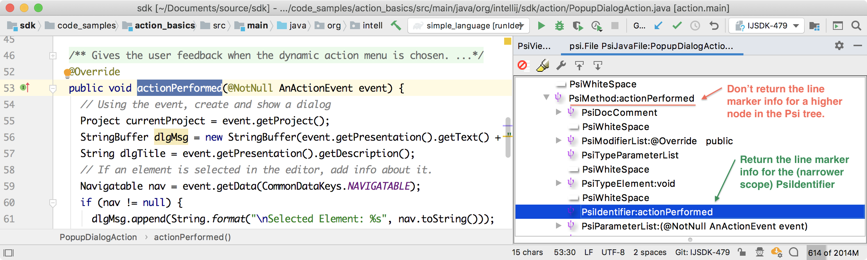Open the simple_language run configuration dropdown
867x260 pixels.
[468, 26]
